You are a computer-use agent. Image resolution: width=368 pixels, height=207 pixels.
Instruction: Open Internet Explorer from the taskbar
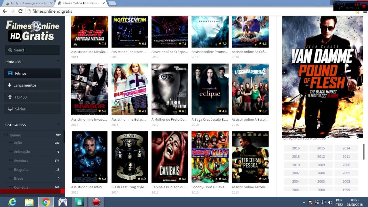click(x=12, y=202)
